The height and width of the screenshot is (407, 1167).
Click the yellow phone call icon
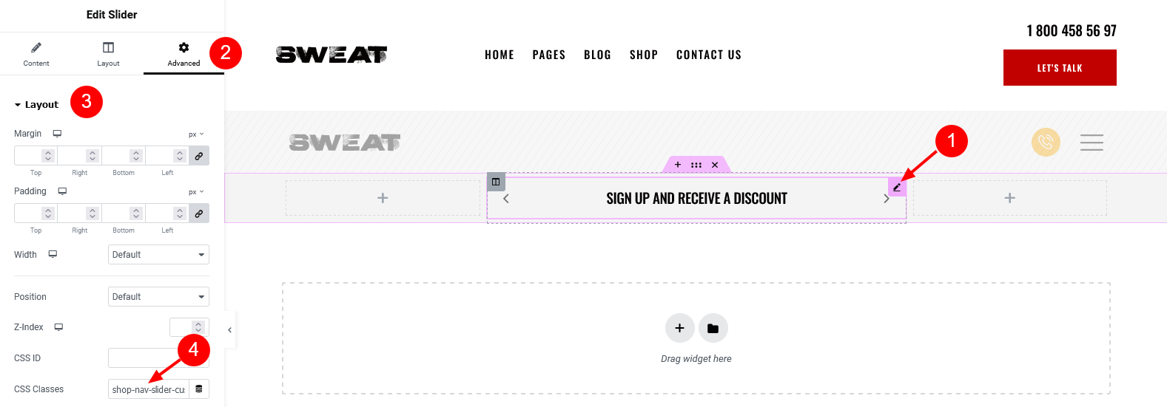coord(1046,142)
